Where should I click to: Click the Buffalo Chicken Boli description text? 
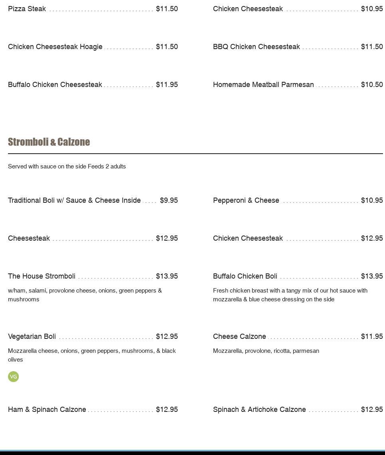coord(290,295)
